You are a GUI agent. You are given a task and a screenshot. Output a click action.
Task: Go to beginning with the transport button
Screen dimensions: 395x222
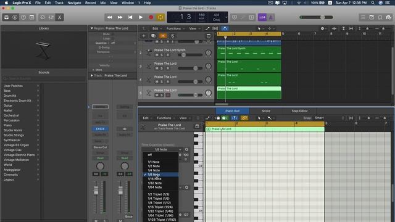pyautogui.click(x=130, y=17)
